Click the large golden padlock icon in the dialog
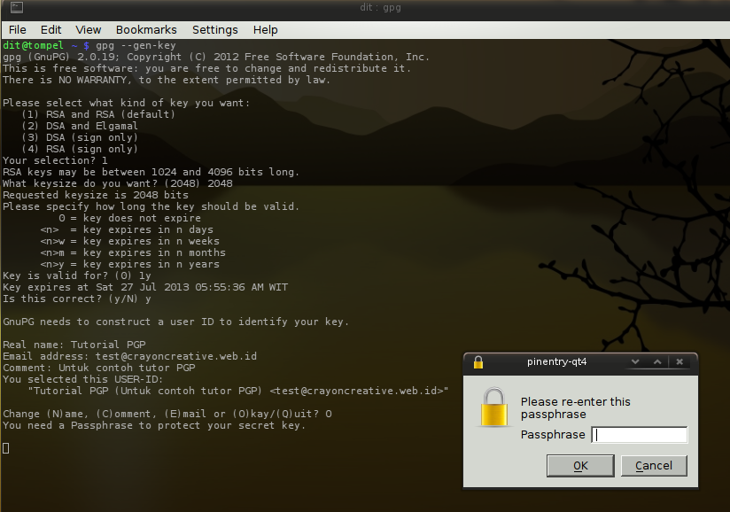The image size is (730, 512). 494,407
